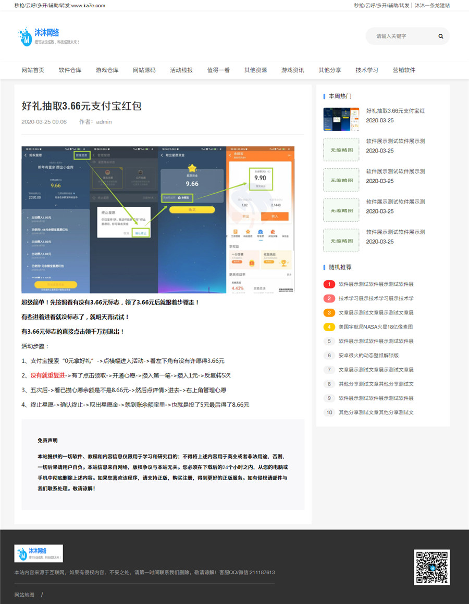Screen dimensions: 469x604
Task: Open 其他分享 navigation item
Action: pyautogui.click(x=330, y=70)
